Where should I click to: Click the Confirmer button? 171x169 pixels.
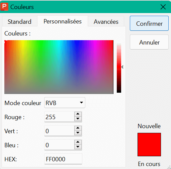(x=149, y=23)
